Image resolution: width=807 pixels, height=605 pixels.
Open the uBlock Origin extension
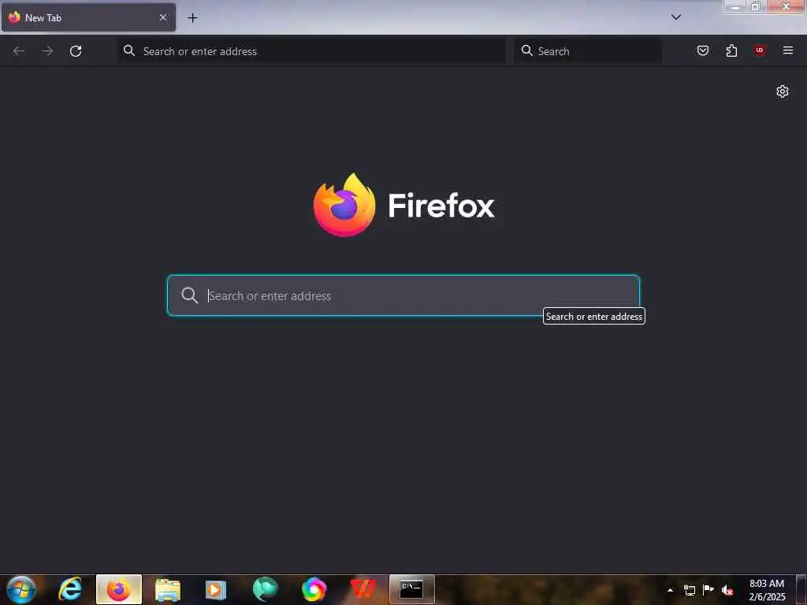760,50
